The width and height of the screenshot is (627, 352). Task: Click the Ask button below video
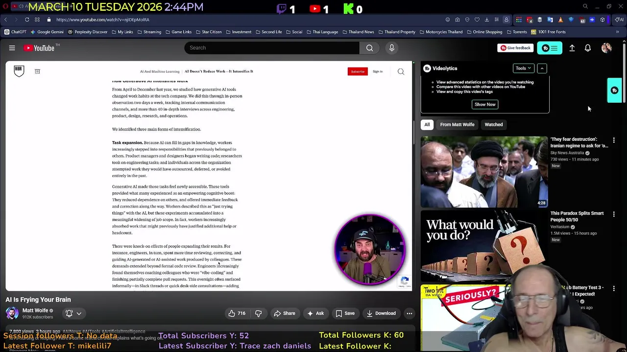(x=315, y=313)
